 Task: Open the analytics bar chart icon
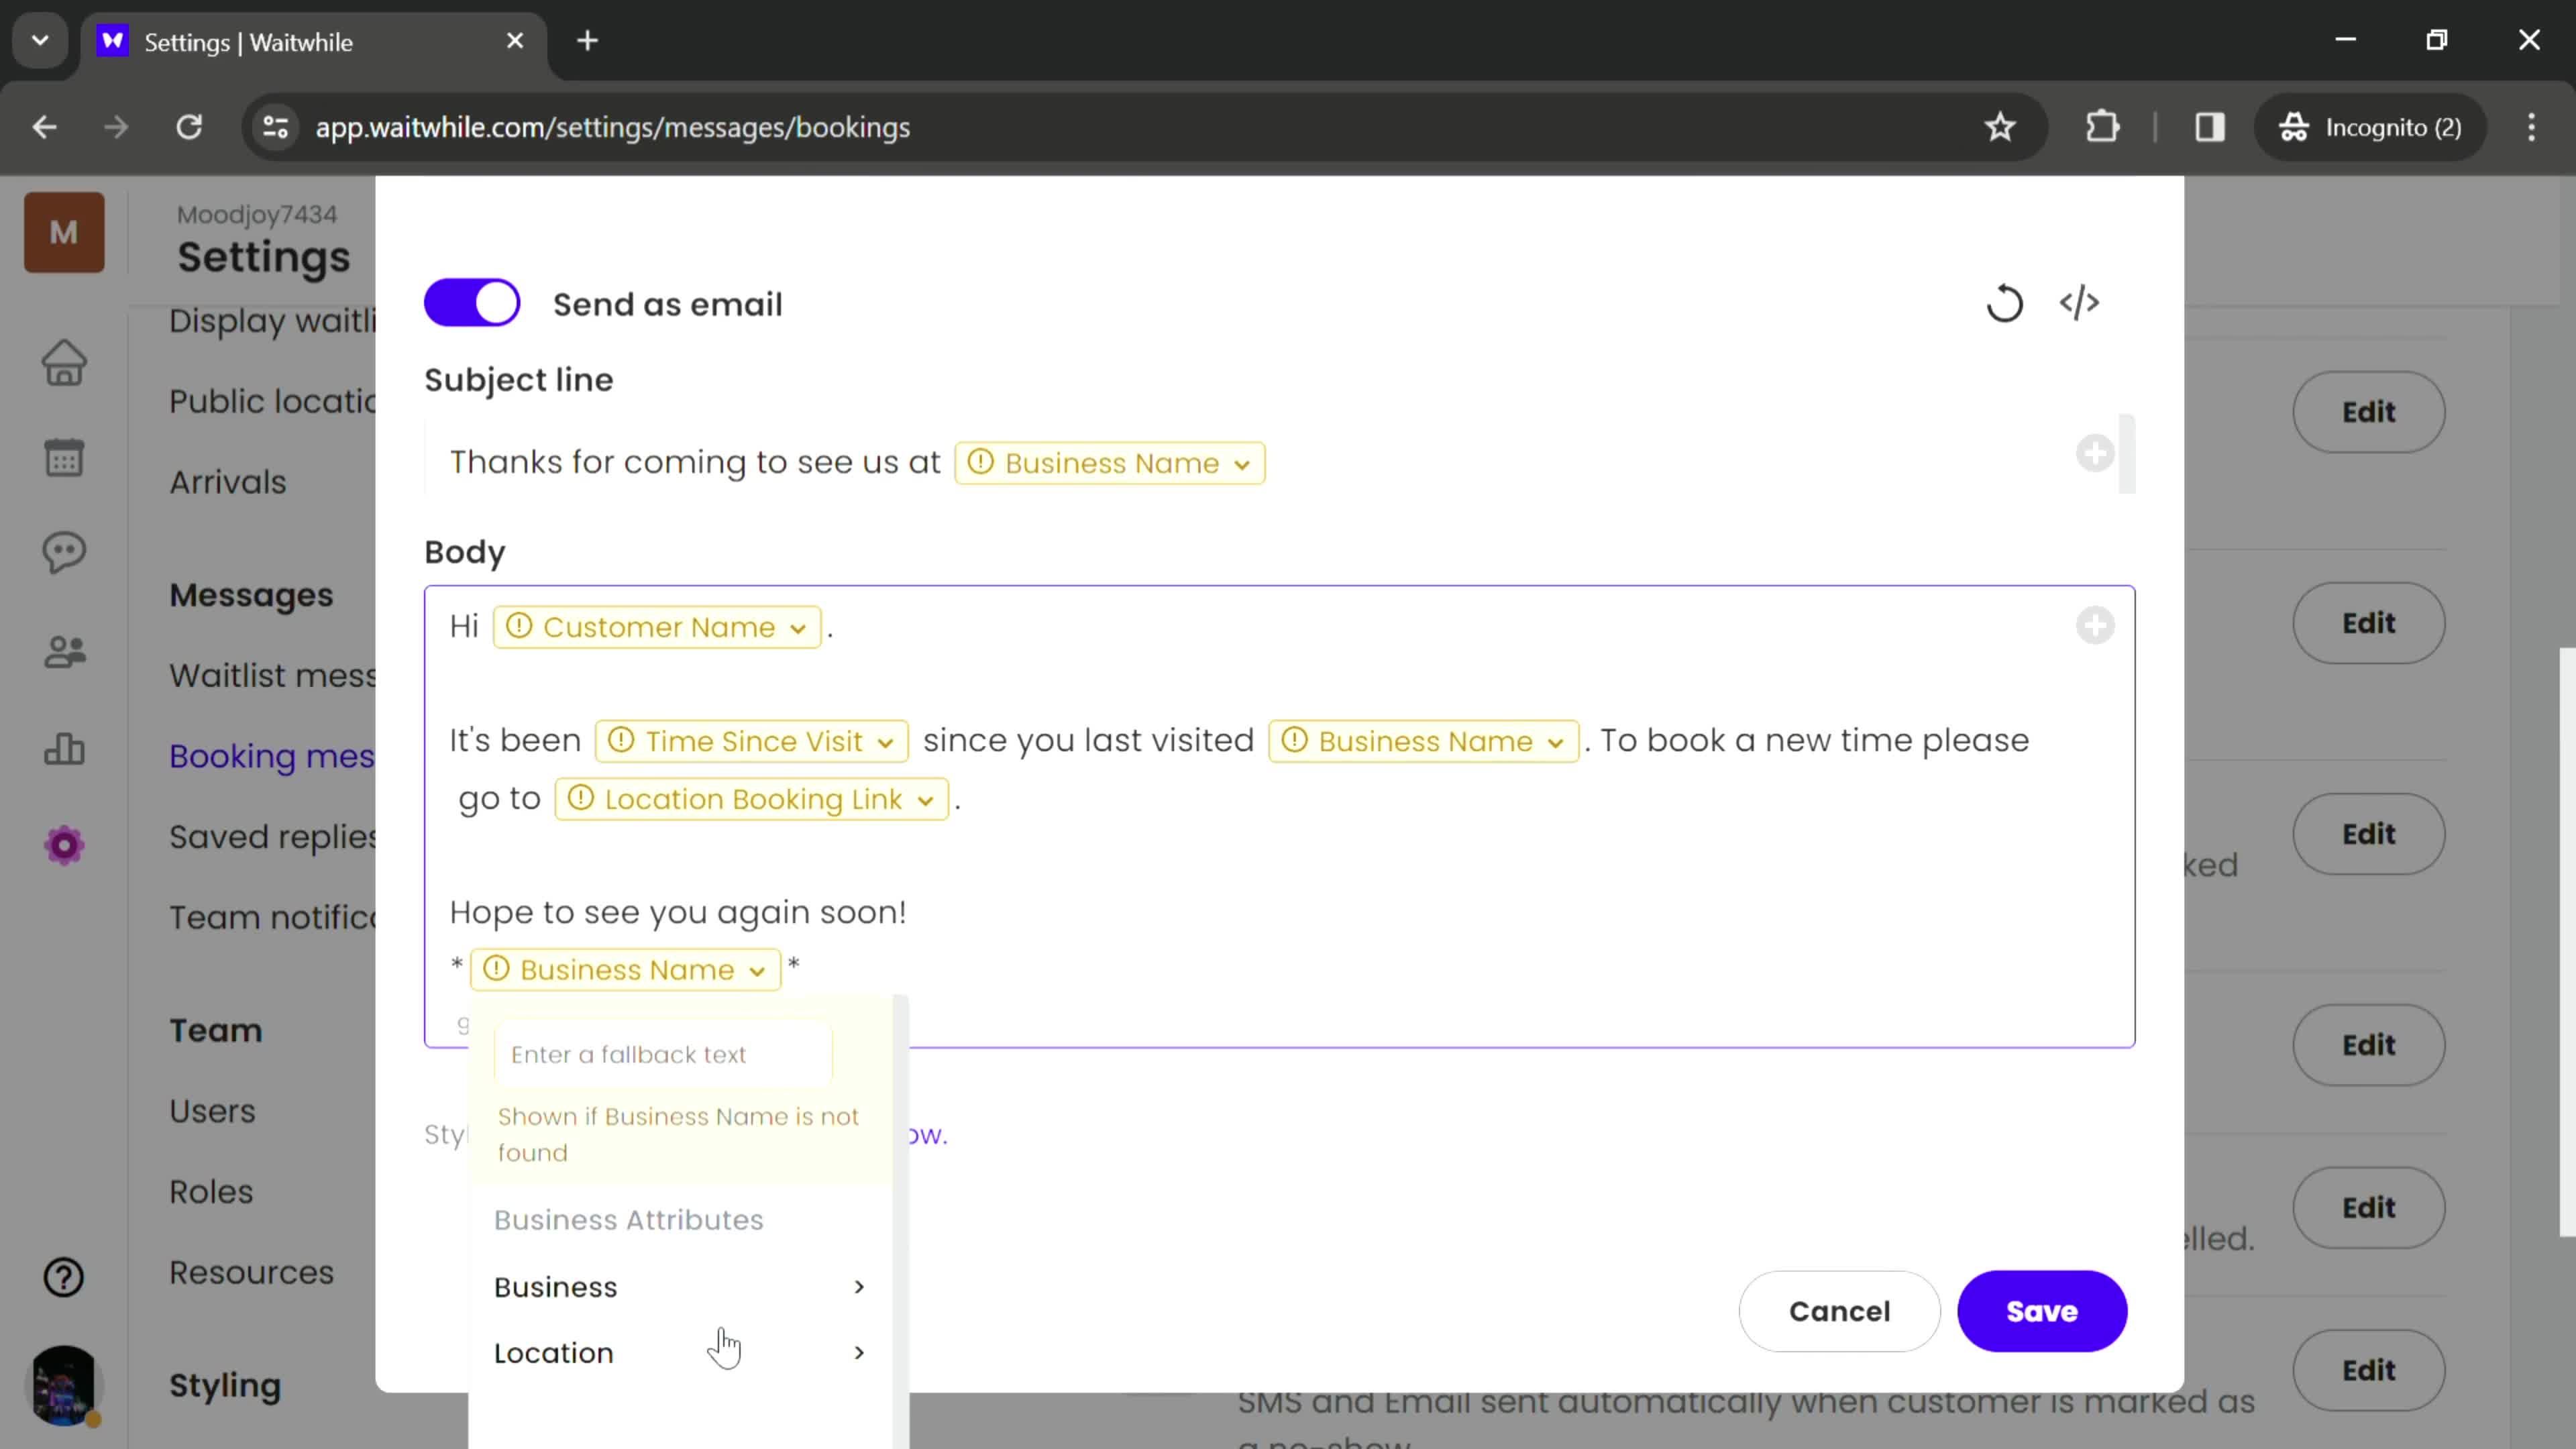[64, 749]
